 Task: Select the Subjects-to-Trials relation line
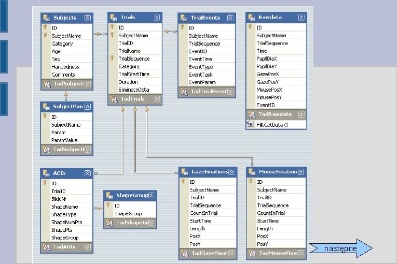[x=101, y=34]
